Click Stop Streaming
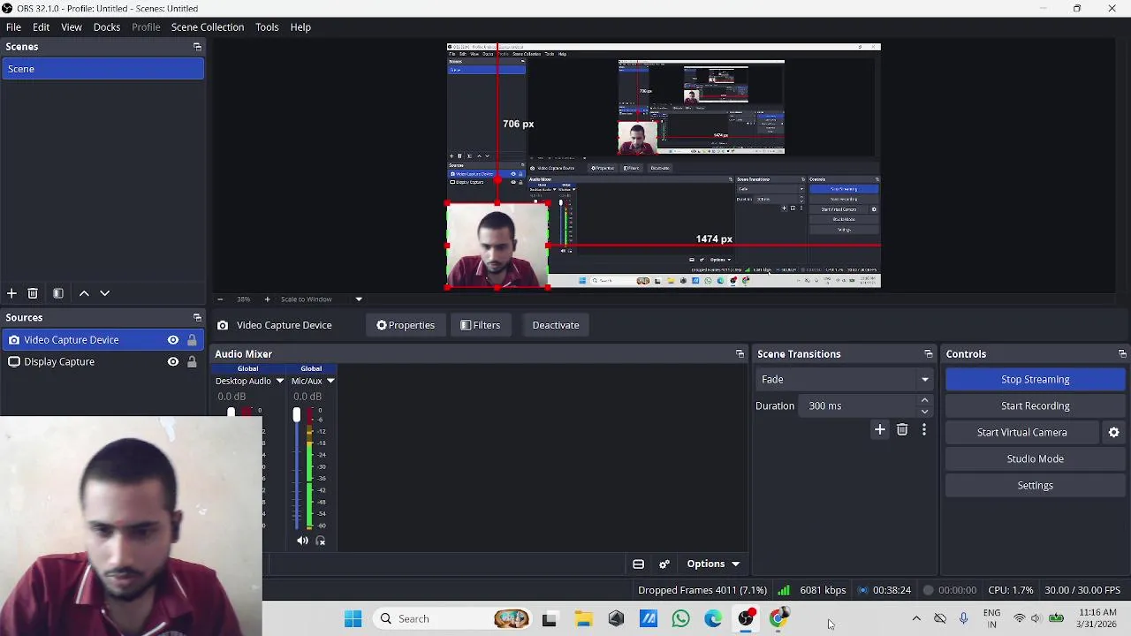 click(1035, 380)
